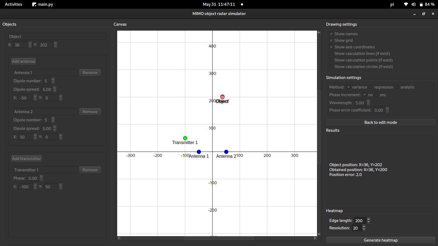This screenshot has width=438, height=246.
Task: Click the green Transmitter 1 marker on canvas
Action: tap(185, 138)
